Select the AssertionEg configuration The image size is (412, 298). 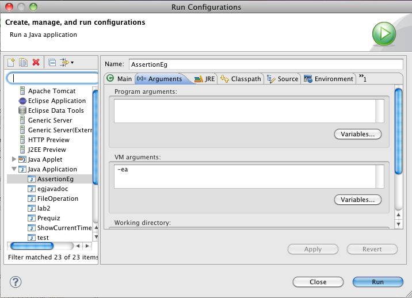pos(55,179)
